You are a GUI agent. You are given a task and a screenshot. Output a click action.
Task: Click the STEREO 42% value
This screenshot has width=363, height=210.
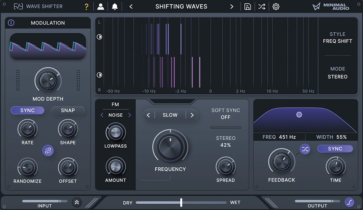tap(225, 145)
